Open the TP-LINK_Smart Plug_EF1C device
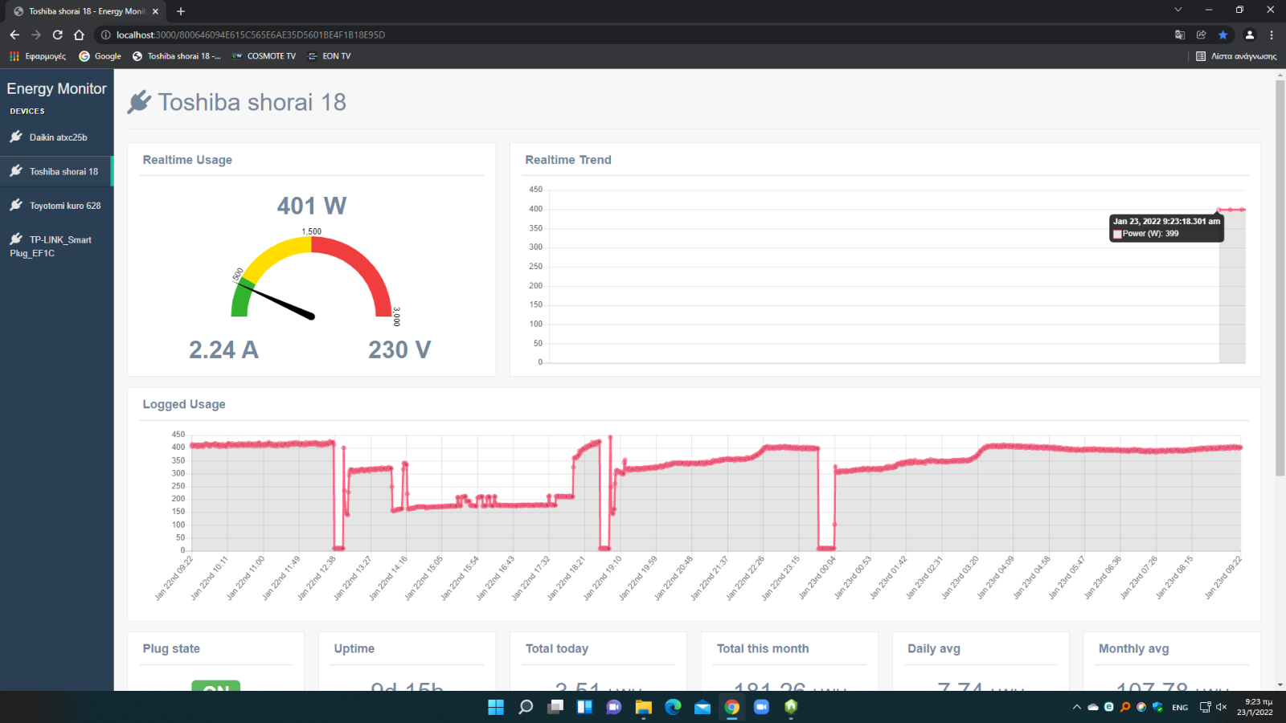This screenshot has height=723, width=1286. pos(56,246)
